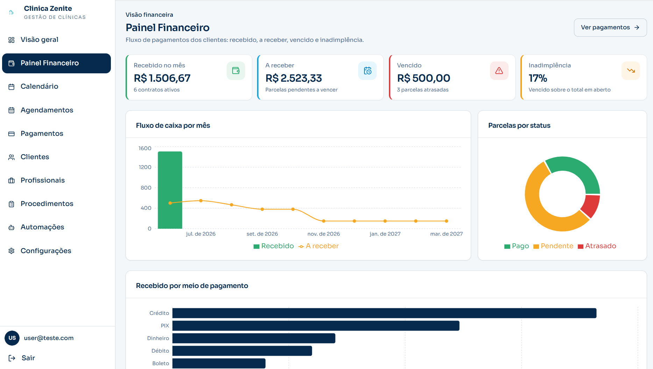Click the red Atrasado segment of donut
The image size is (653, 369).
[x=591, y=206]
